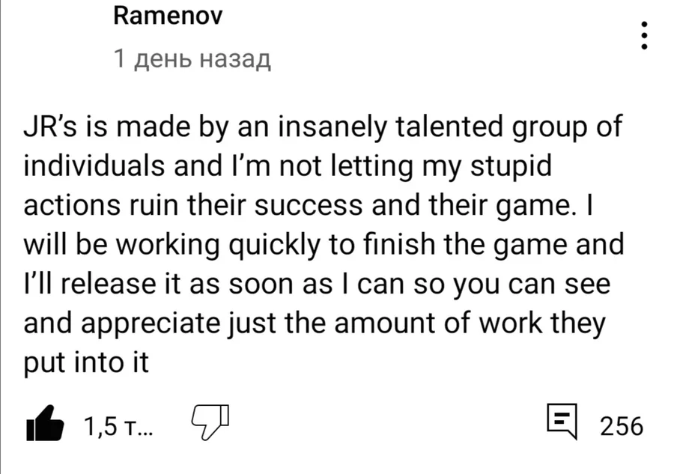Viewport: 674px width, 474px height.
Task: Click the like count "1,5 т..."
Action: pos(118,426)
